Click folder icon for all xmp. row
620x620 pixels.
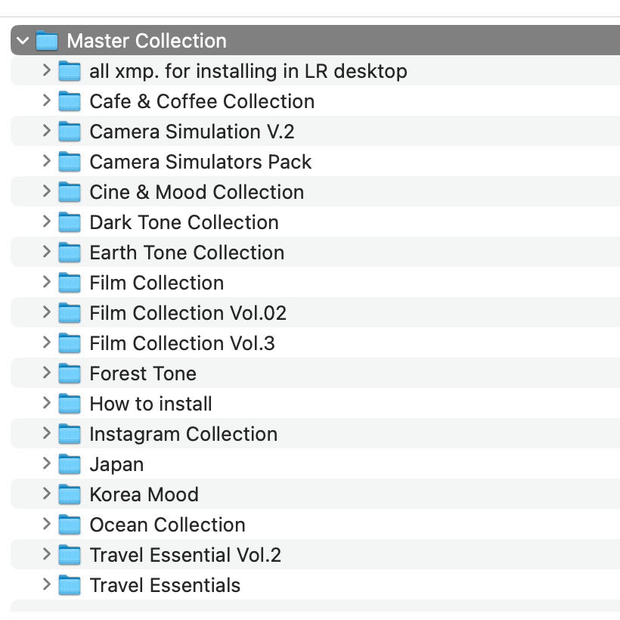(x=70, y=71)
